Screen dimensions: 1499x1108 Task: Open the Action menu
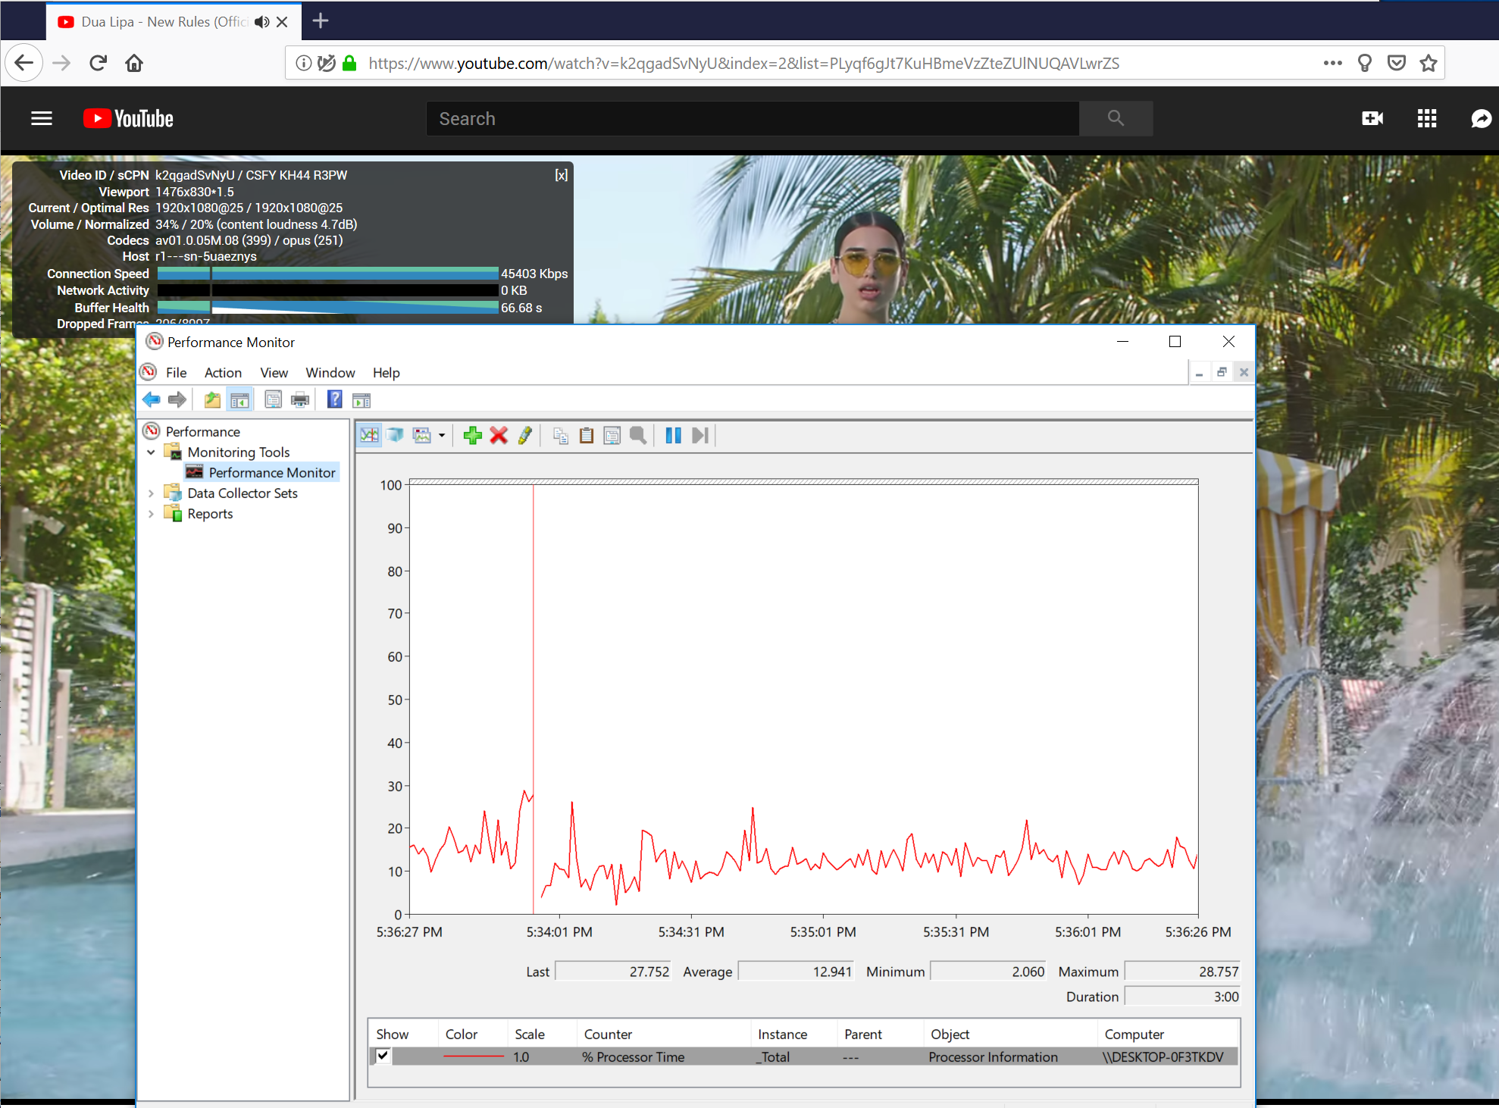pos(223,372)
